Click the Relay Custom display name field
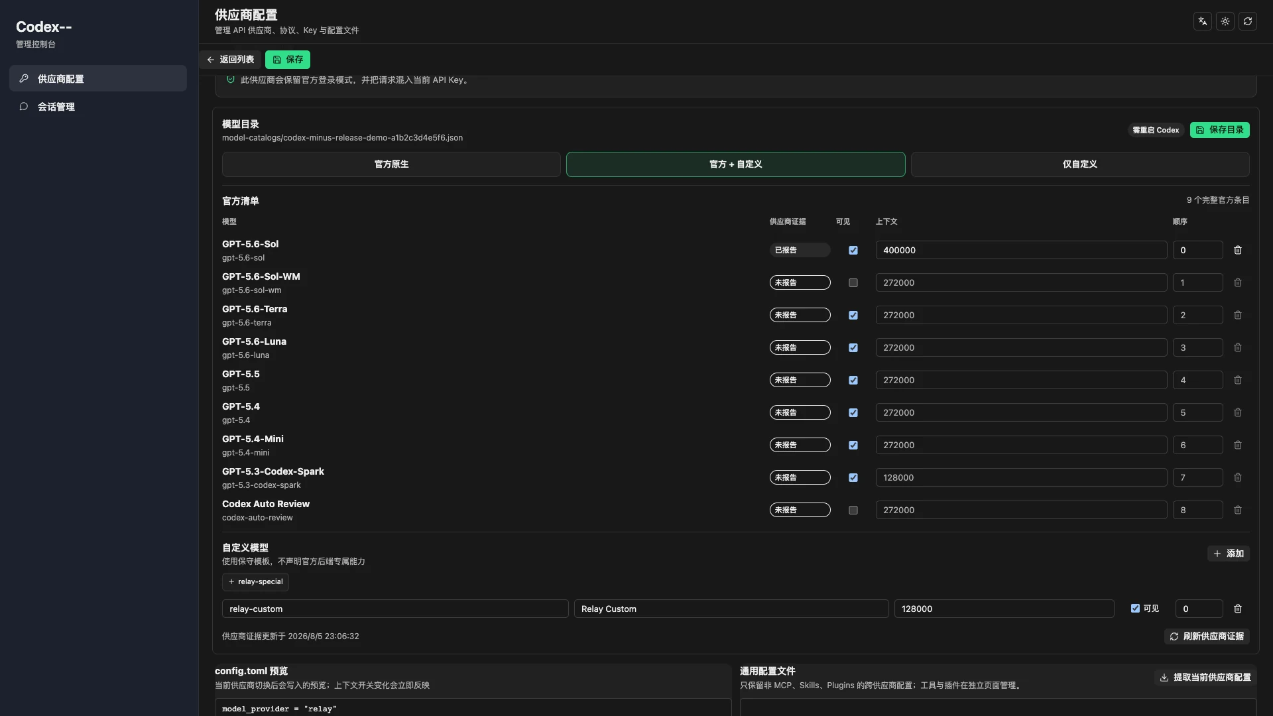This screenshot has height=716, width=1273. 731,609
